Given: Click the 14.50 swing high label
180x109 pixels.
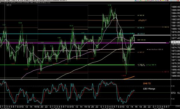Looking at the screenshot, I should [109, 5].
